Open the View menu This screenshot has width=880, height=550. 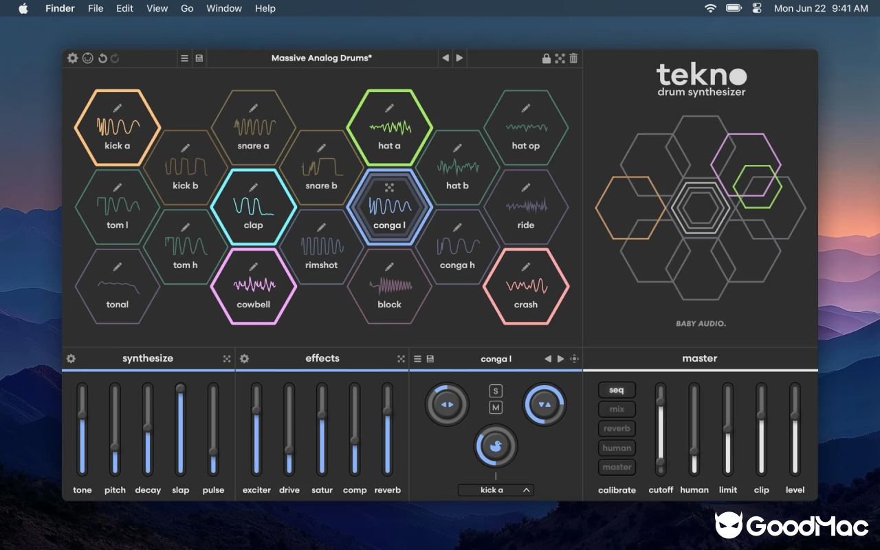157,8
